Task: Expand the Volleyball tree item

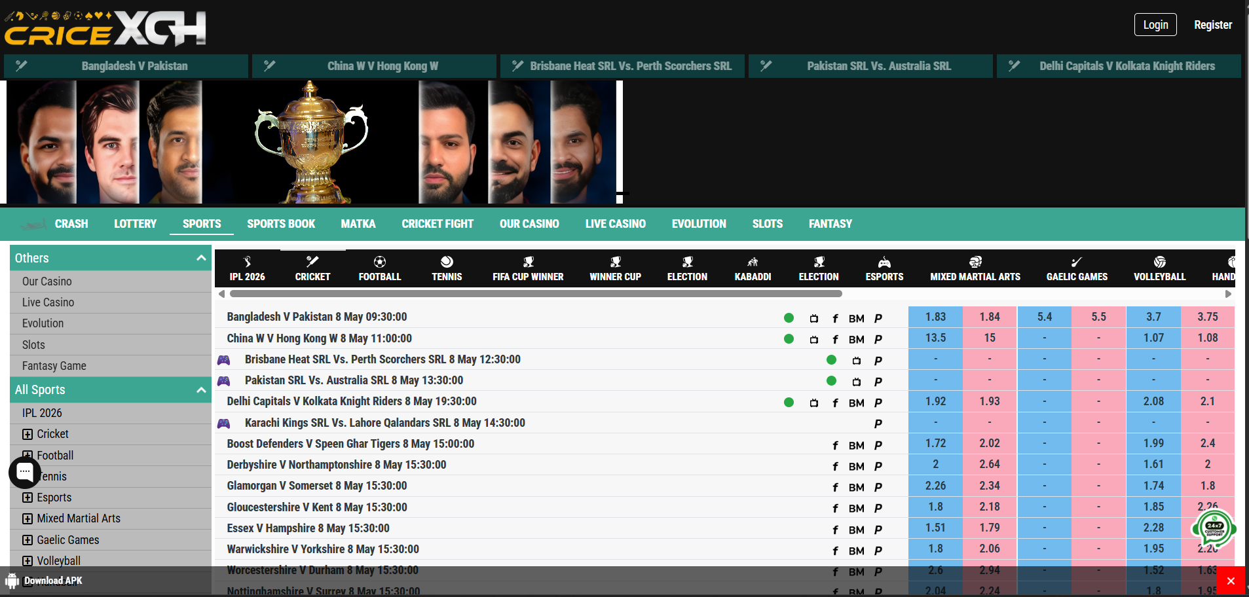Action: point(28,561)
